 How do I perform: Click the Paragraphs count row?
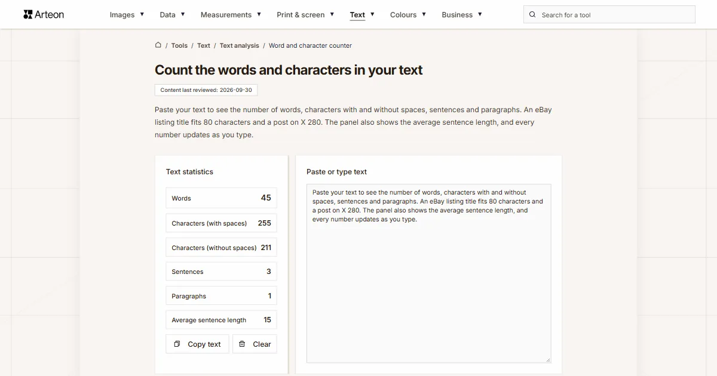221,296
